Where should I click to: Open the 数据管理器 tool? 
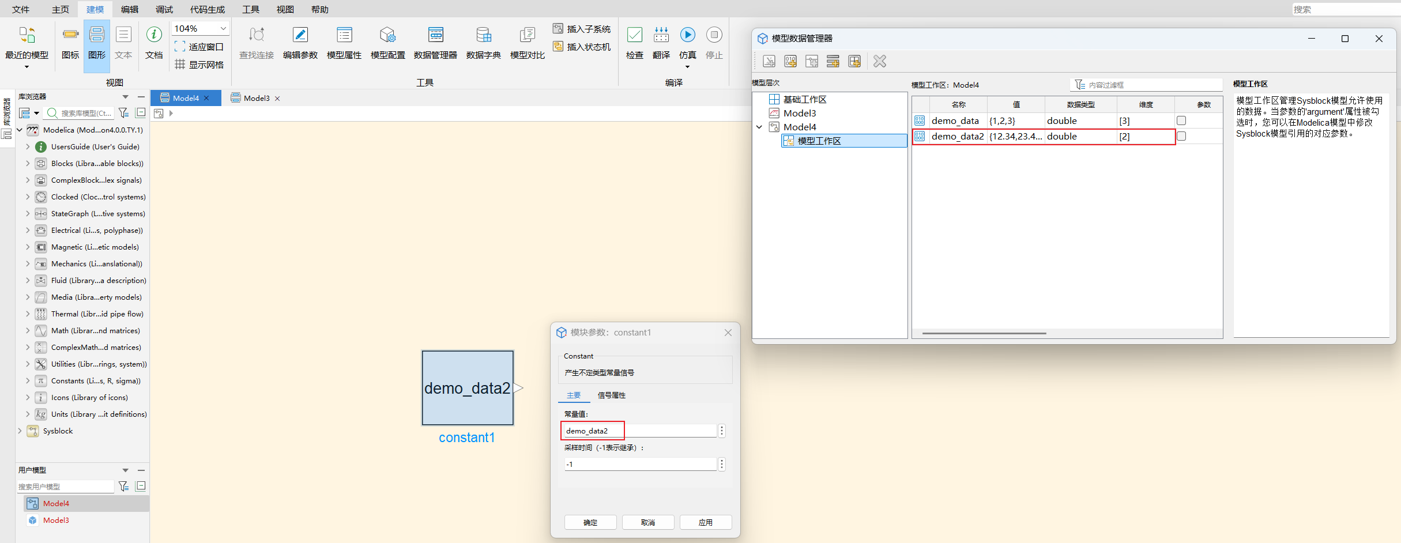pos(435,35)
